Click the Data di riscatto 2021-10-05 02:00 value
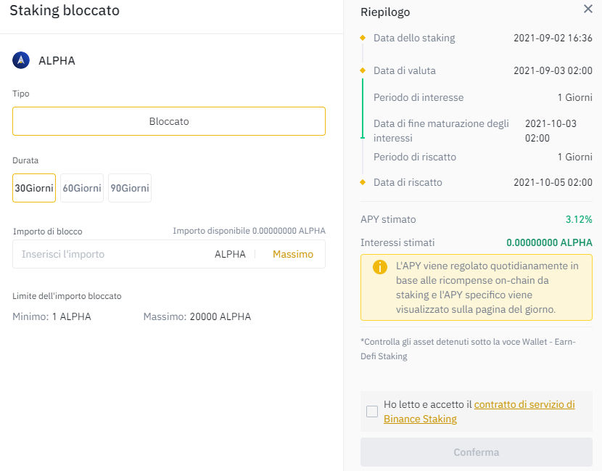Screen dimensions: 602x471 coord(553,182)
